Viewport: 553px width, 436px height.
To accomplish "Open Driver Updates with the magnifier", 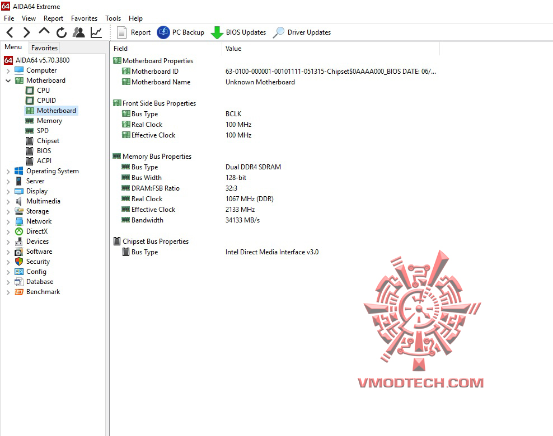I will pyautogui.click(x=302, y=32).
